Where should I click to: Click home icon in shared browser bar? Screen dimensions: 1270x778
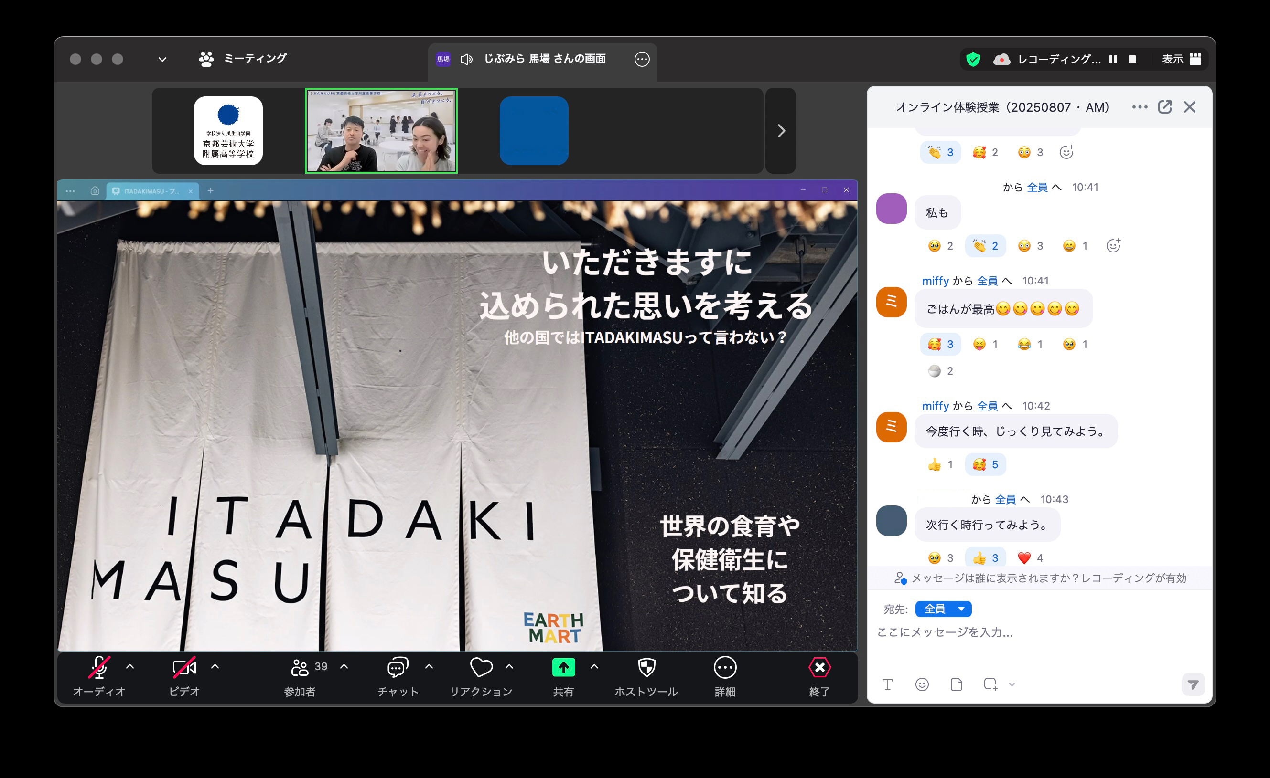click(95, 191)
